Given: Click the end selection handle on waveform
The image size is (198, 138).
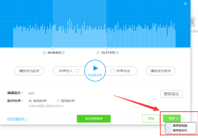Looking at the screenshot, I should pos(107,48).
